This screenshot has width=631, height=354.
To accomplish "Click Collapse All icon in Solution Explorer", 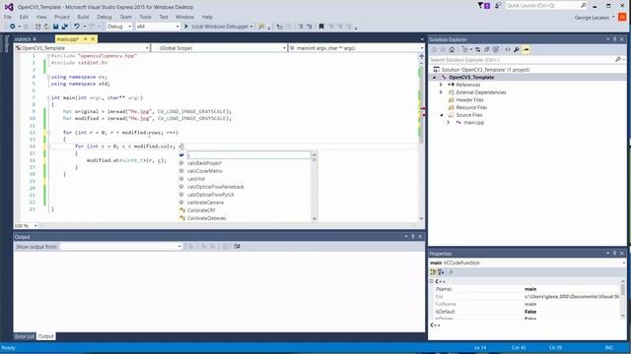I will pos(486,50).
